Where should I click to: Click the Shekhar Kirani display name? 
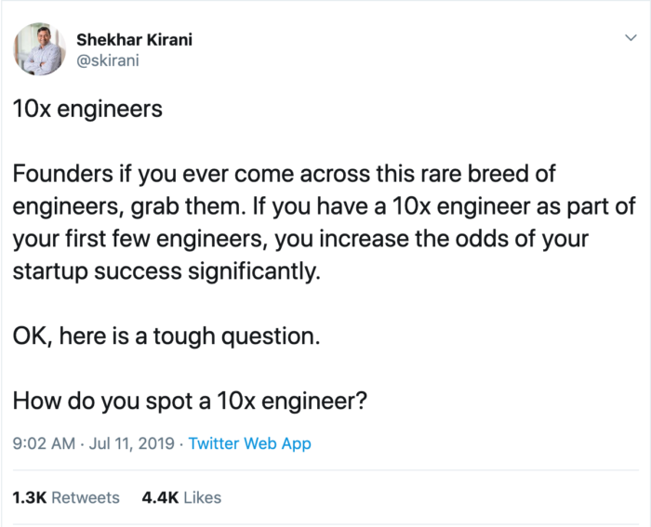coord(134,40)
